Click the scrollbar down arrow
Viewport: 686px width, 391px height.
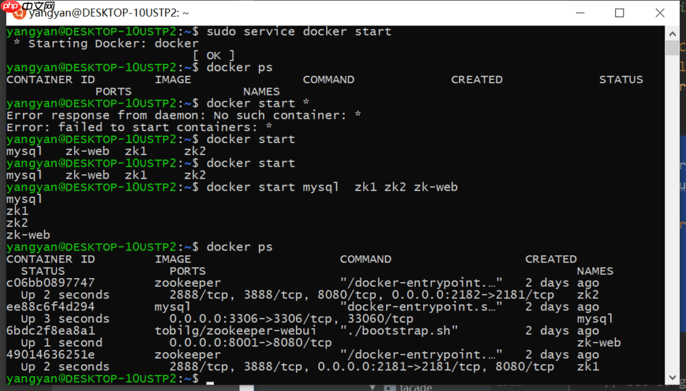(671, 376)
